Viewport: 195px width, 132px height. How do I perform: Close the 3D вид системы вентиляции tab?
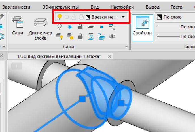click(x=110, y=56)
